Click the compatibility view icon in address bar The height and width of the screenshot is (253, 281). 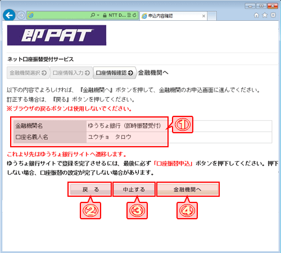[129, 15]
